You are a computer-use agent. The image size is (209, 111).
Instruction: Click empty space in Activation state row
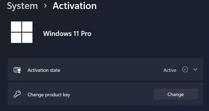109,70
